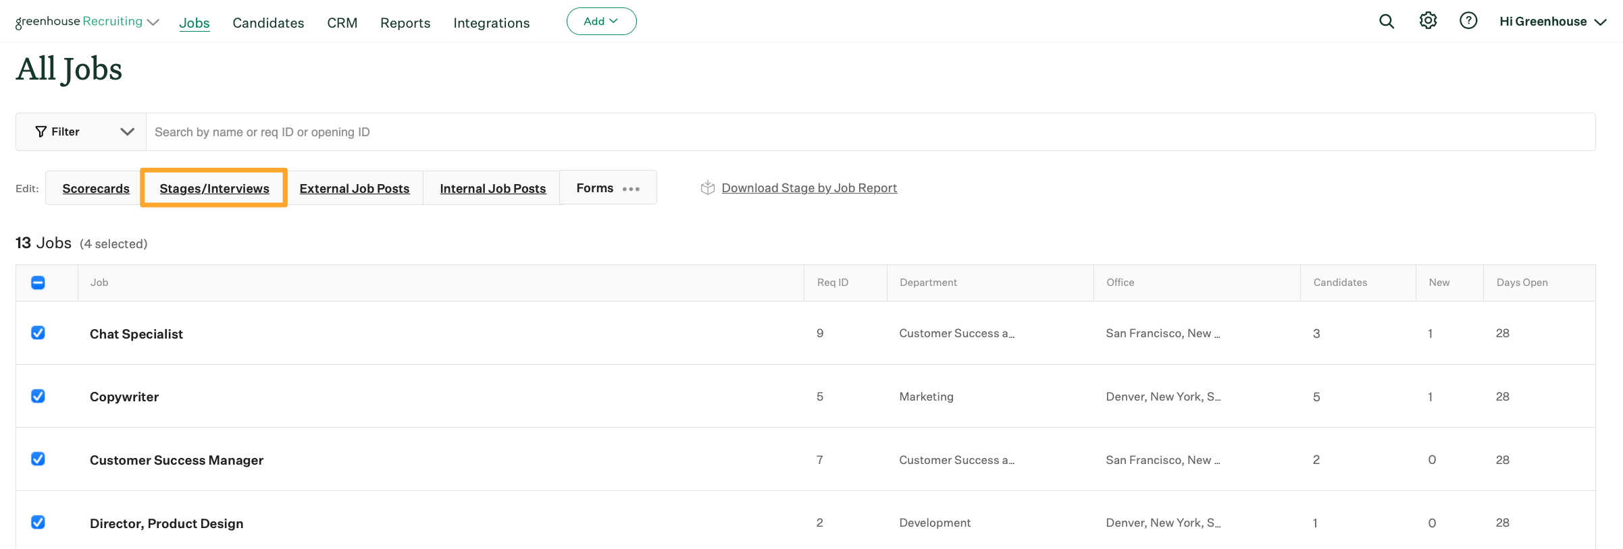
Task: Uncheck the Customer Success Manager checkbox
Action: coord(38,459)
